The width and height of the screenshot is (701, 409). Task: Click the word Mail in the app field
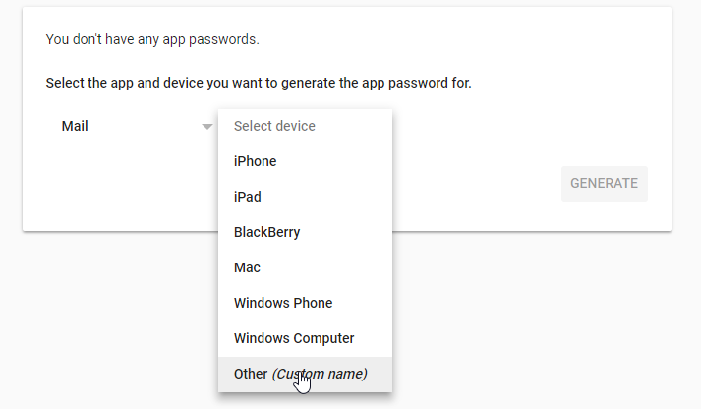pos(75,127)
